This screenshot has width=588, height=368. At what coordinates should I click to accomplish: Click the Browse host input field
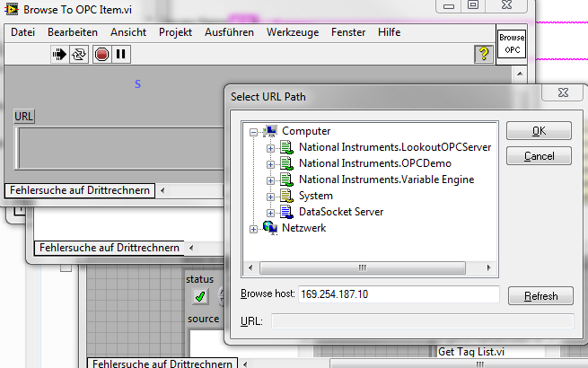(x=399, y=294)
